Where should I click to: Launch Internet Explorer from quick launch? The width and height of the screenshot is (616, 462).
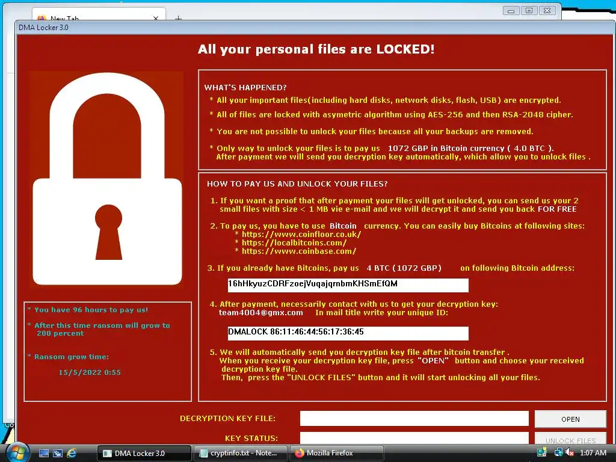coord(72,454)
